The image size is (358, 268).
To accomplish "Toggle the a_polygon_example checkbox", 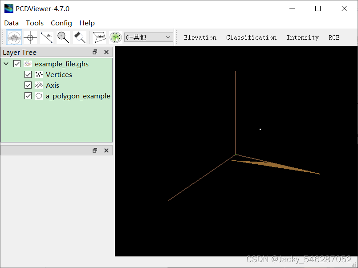I will pos(28,96).
